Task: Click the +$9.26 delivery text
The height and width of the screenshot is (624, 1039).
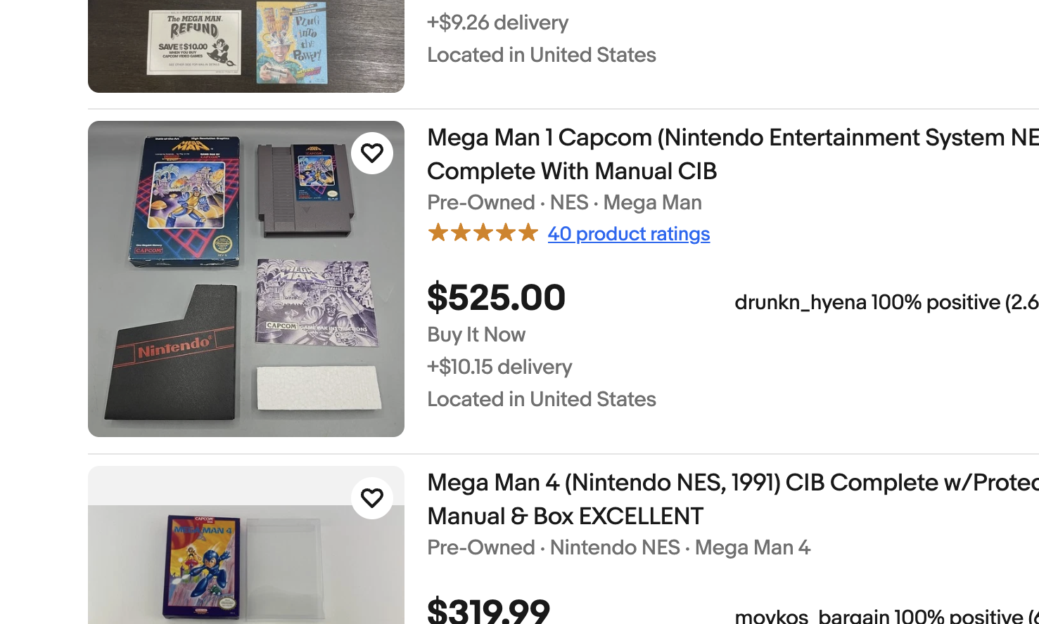Action: point(497,22)
